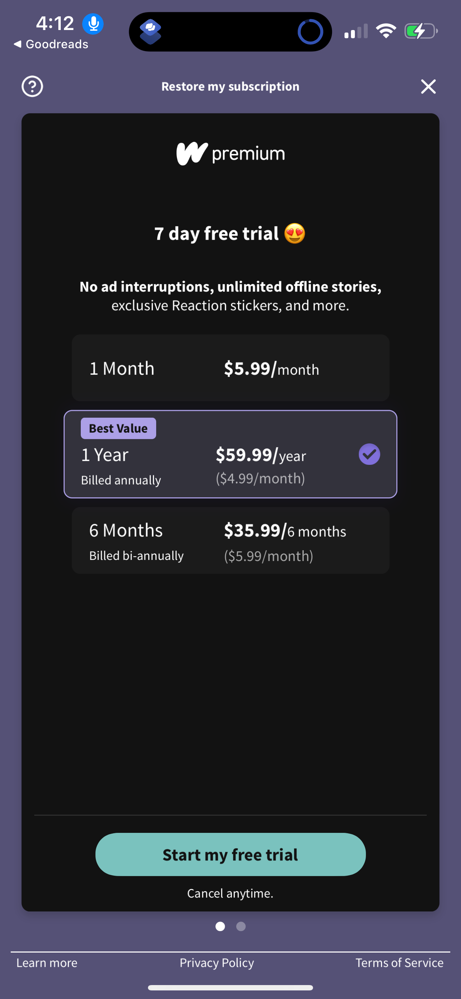This screenshot has width=461, height=999.
Task: Tap the Wi-Fi status icon
Action: 386,31
